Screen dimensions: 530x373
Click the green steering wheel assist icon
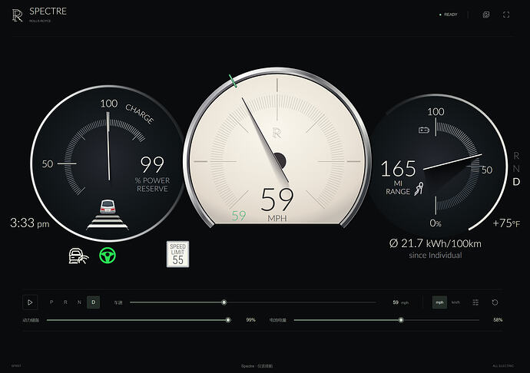[x=108, y=256]
